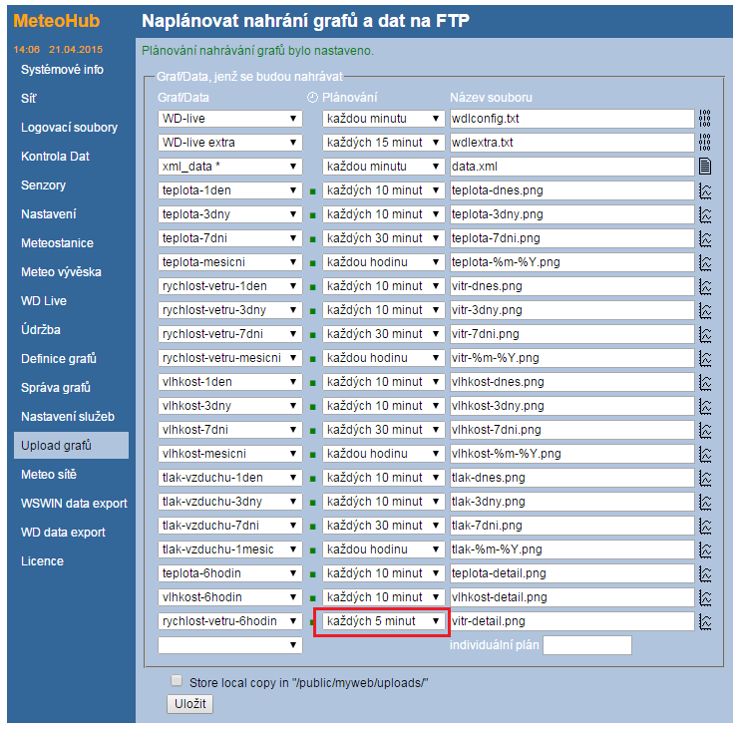Open schedule dropdown for rychlost-vetru-6hodin row
This screenshot has height=730, width=743.
pos(383,621)
